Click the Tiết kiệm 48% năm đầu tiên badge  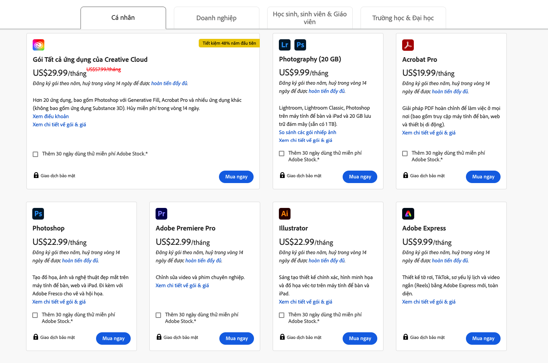tap(229, 43)
